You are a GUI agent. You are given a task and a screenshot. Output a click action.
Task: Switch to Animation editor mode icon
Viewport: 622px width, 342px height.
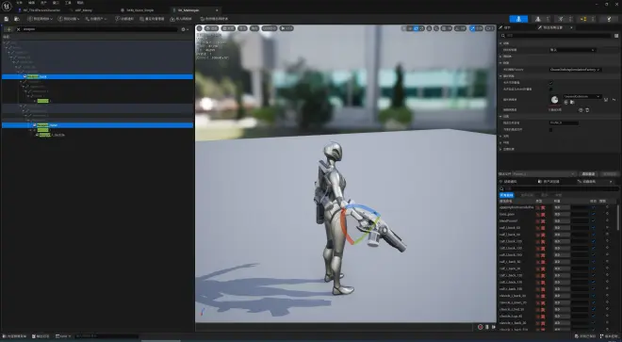pos(561,19)
